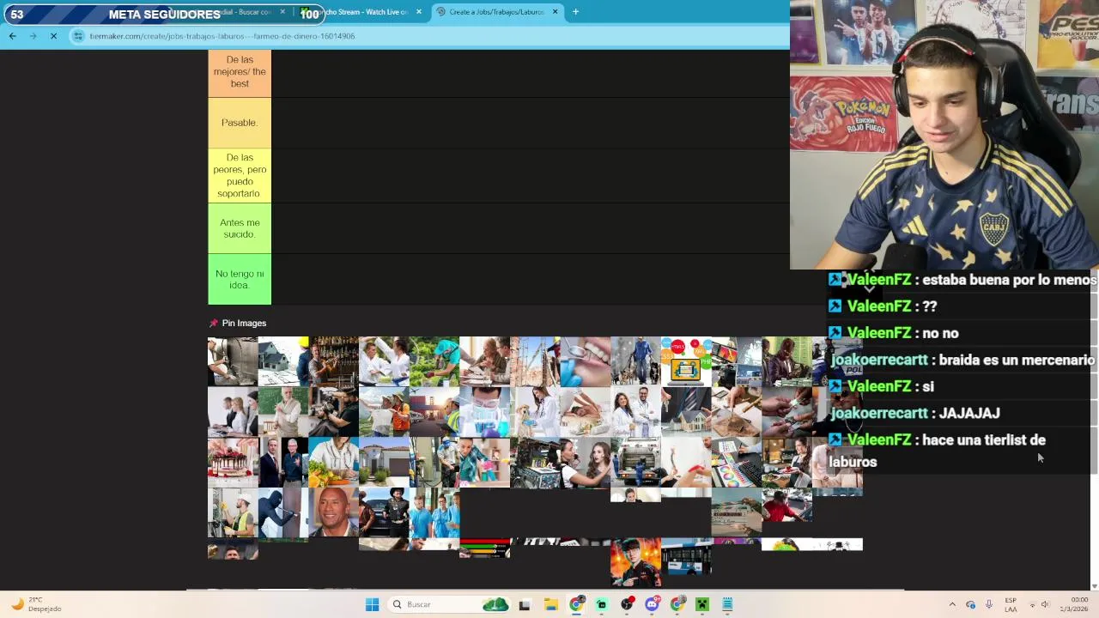Pick the CMYK color printing image

coord(736,463)
